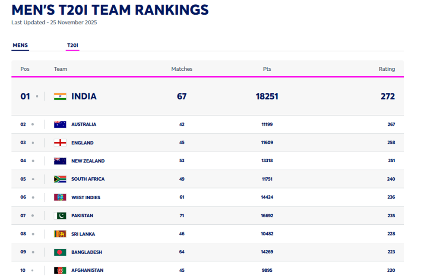Click the Sri Lanka flag icon

[60, 234]
